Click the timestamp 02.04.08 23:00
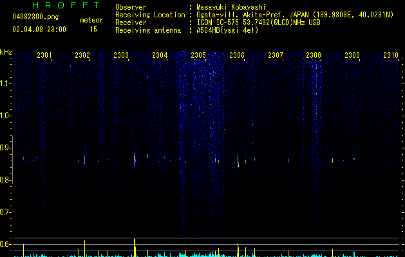 [x=39, y=30]
